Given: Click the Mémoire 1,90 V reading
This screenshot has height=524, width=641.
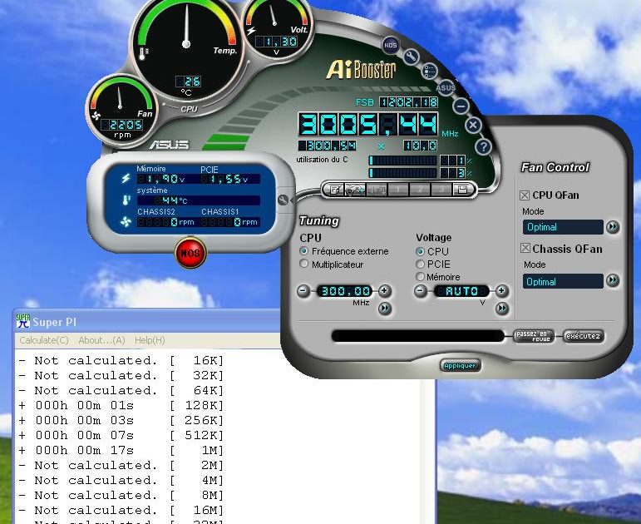Looking at the screenshot, I should 161,179.
